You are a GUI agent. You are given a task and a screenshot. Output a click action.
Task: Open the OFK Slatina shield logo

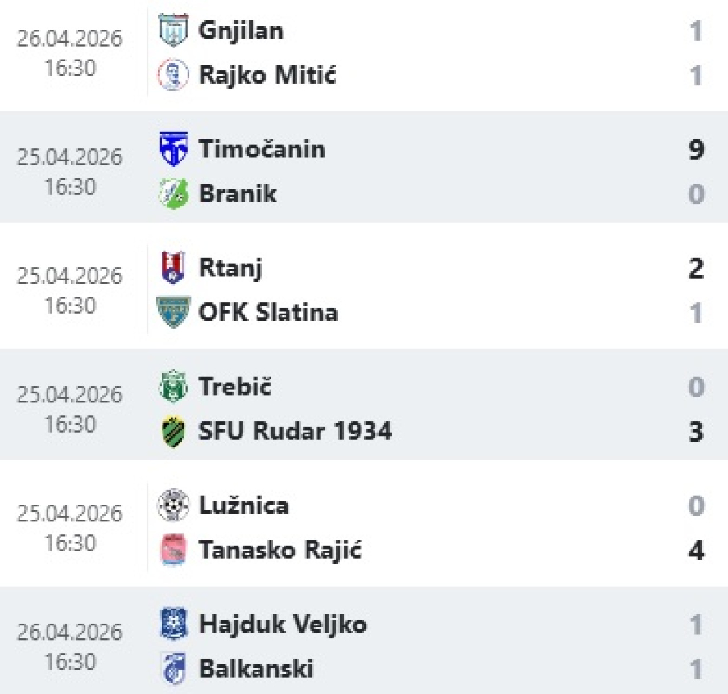point(173,312)
